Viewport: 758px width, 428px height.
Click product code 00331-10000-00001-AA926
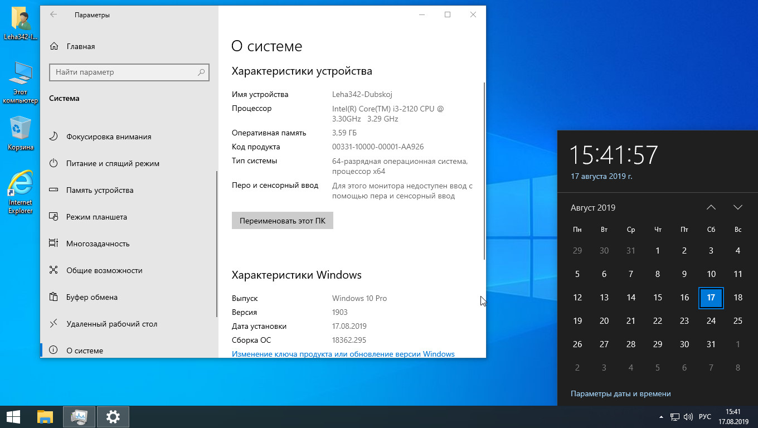point(378,147)
